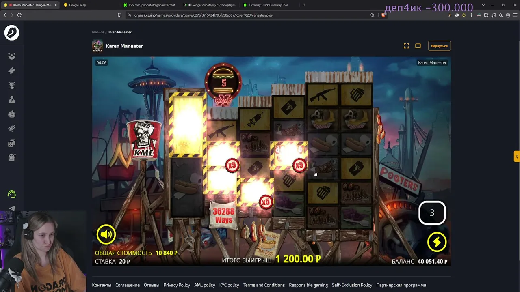Click the total win amount 1 200.00 ₽
This screenshot has width=520, height=292.
click(298, 259)
